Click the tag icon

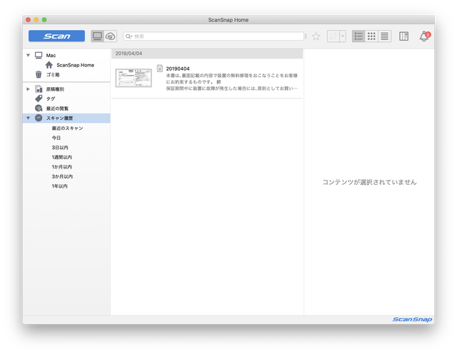click(x=39, y=98)
